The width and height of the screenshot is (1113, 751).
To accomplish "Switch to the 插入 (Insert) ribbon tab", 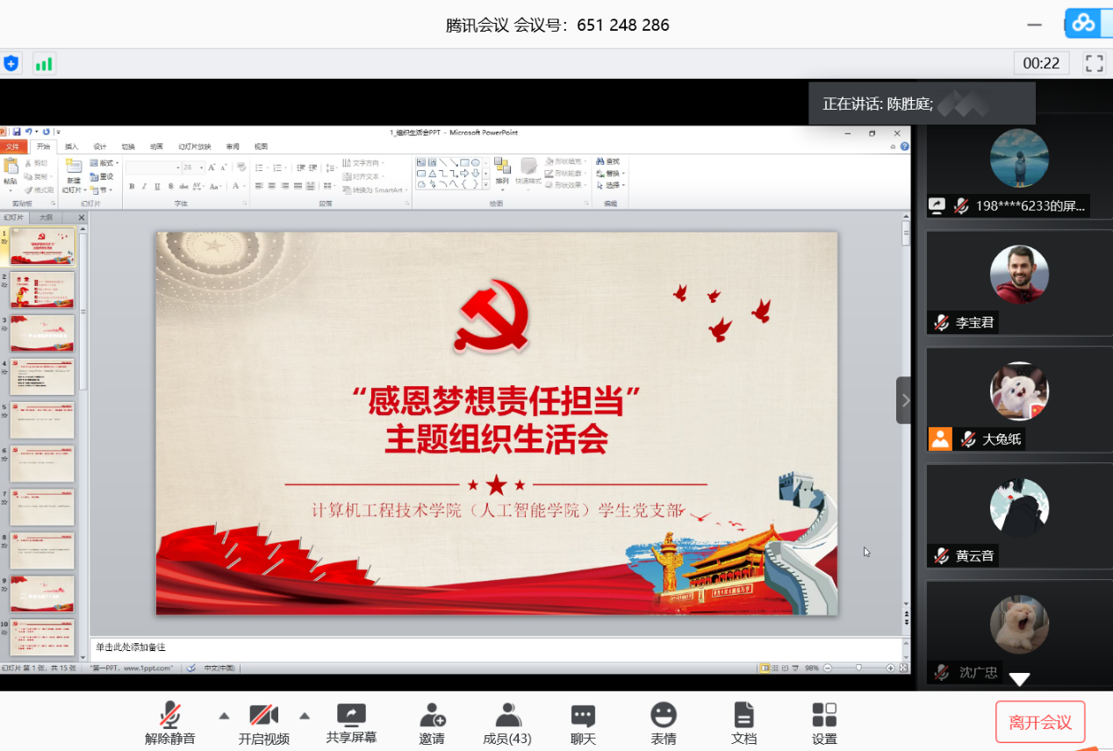I will pyautogui.click(x=72, y=147).
